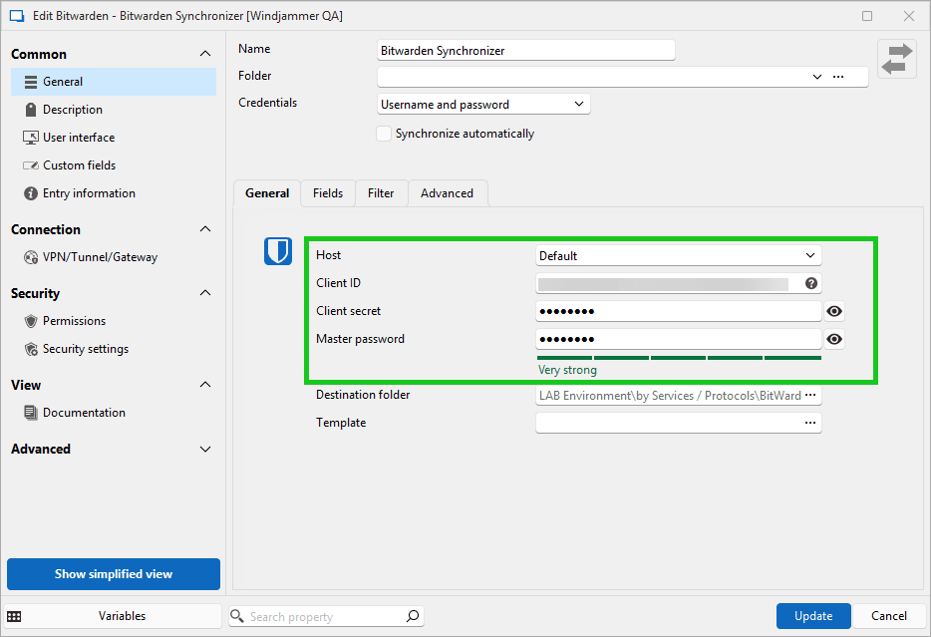Open the Credentials dropdown
The image size is (931, 637).
[x=484, y=105]
